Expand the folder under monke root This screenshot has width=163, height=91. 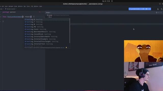coord(48,17)
